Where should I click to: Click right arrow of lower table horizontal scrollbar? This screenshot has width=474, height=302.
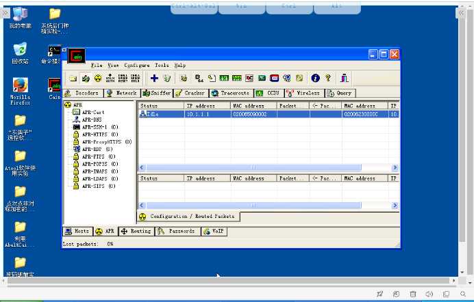(395, 206)
